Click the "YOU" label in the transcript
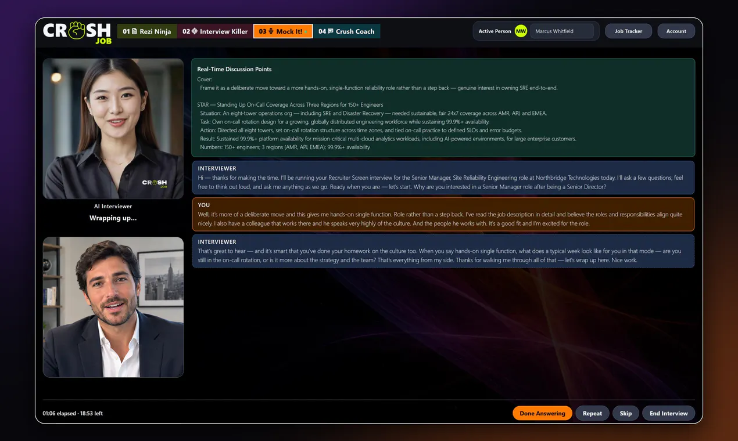 (204, 205)
